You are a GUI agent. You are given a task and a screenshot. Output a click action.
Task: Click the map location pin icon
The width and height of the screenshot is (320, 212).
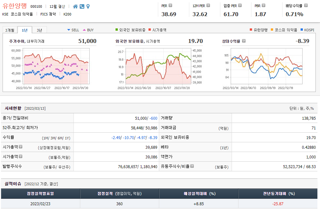[88, 6]
